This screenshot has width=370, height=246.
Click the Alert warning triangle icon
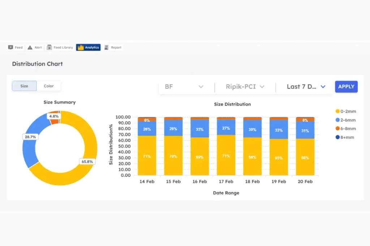click(x=30, y=48)
